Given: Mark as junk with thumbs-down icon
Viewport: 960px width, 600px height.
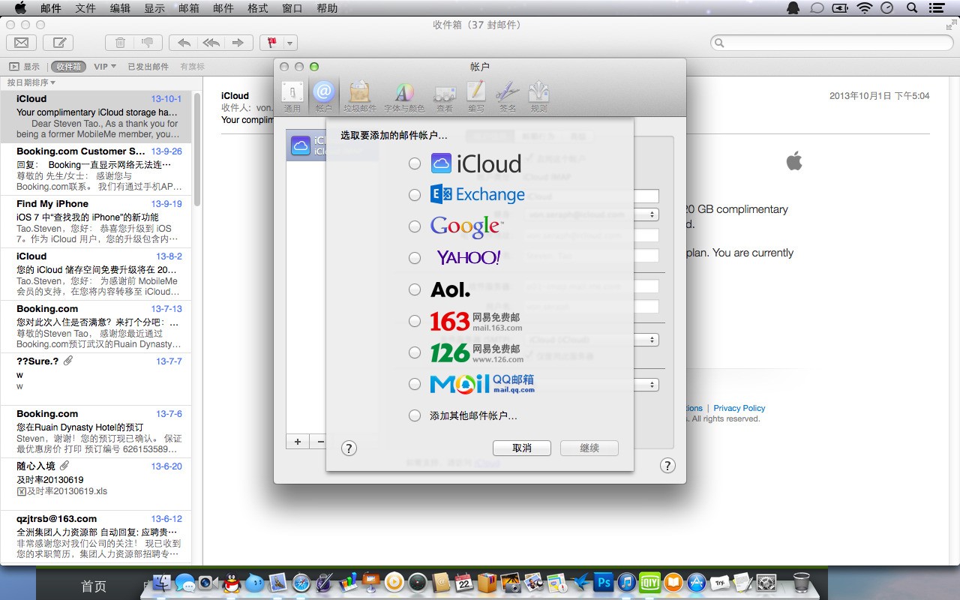Looking at the screenshot, I should 148,43.
